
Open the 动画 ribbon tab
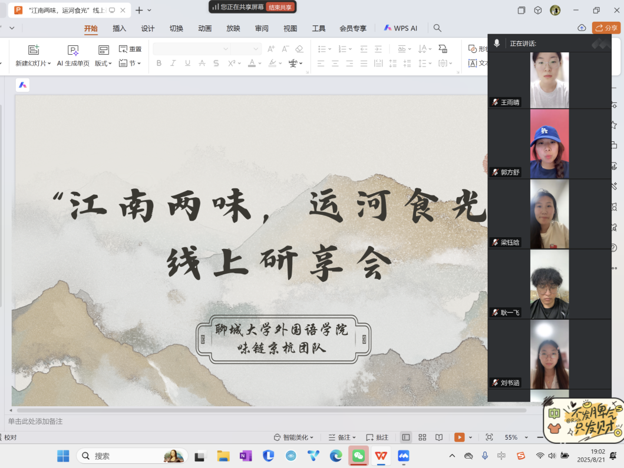point(204,28)
